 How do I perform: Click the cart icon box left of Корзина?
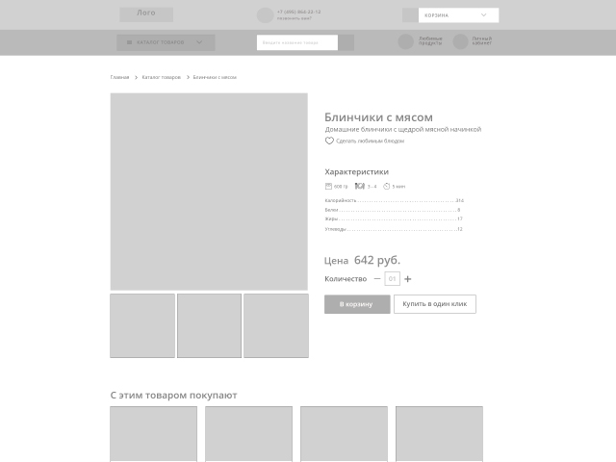pyautogui.click(x=410, y=15)
